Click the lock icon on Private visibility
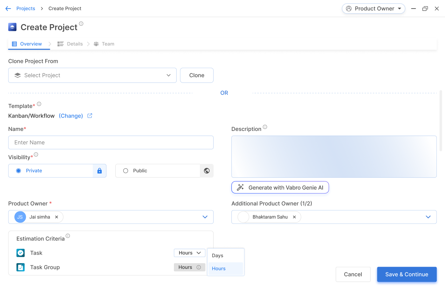 pos(99,171)
